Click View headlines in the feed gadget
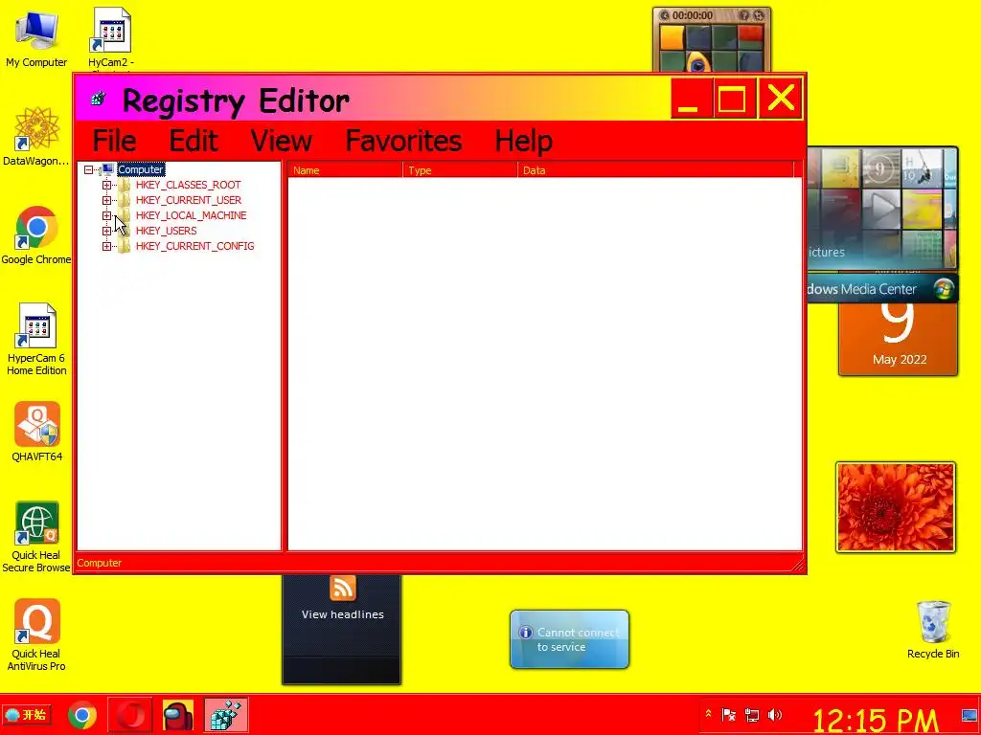981x735 pixels. (343, 614)
